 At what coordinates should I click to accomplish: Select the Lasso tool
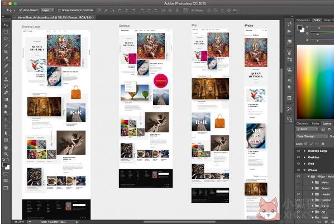coord(6,39)
